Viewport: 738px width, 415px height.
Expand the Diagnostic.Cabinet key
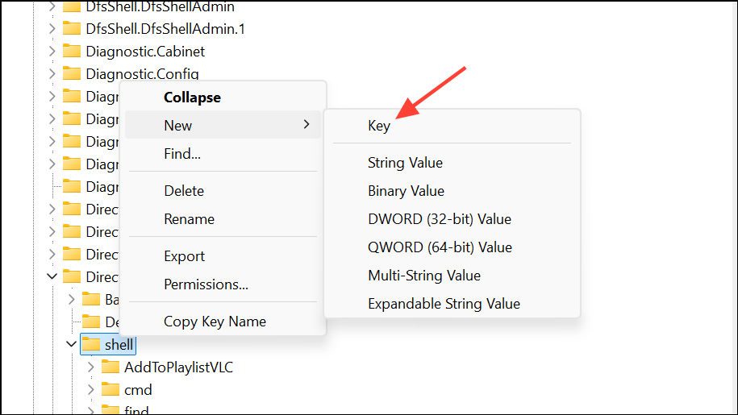pyautogui.click(x=52, y=52)
